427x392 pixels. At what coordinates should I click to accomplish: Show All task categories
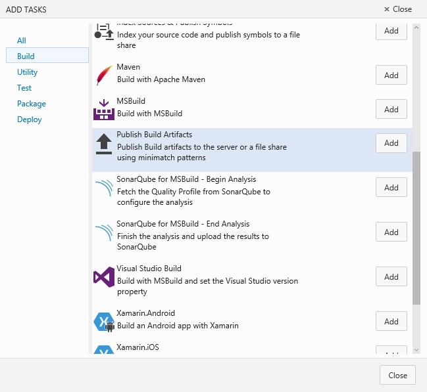coord(22,41)
